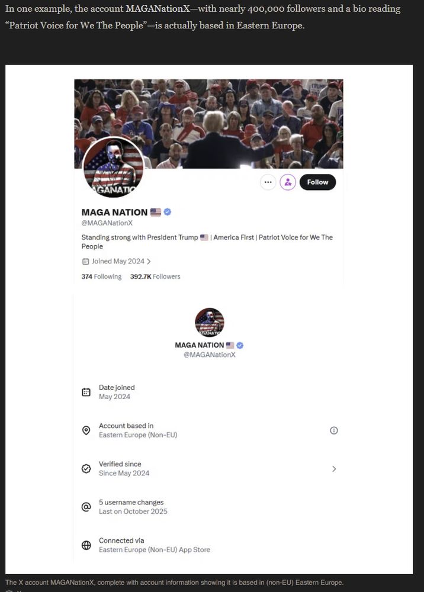Click the Trump rally banner image
The width and height of the screenshot is (424, 592).
(x=208, y=124)
